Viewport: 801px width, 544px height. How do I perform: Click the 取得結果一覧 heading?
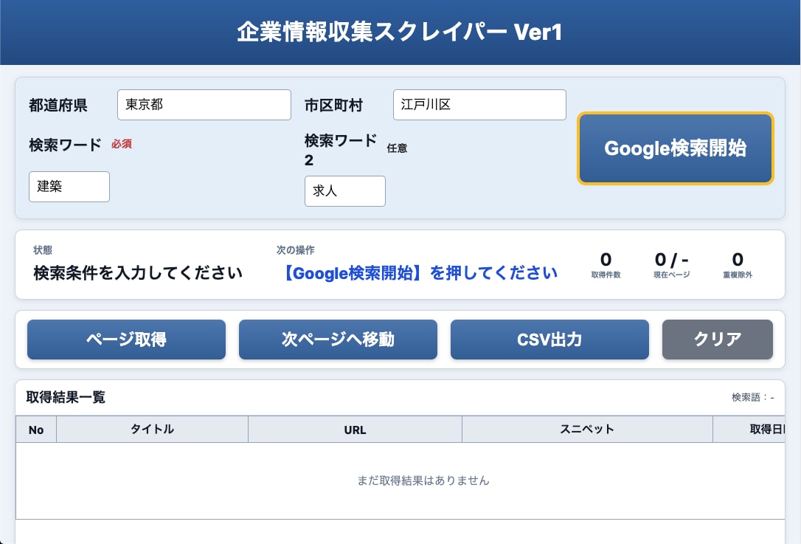66,397
